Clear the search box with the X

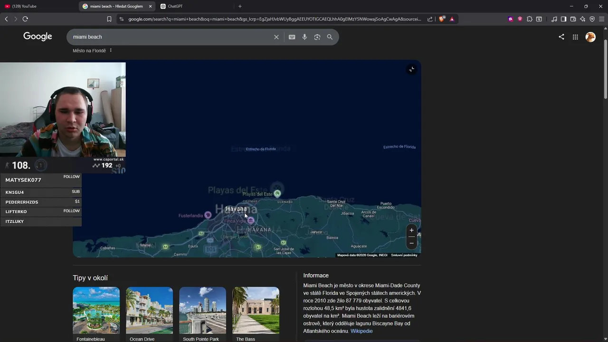(276, 37)
